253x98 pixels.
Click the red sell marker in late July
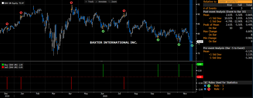tap(124, 11)
